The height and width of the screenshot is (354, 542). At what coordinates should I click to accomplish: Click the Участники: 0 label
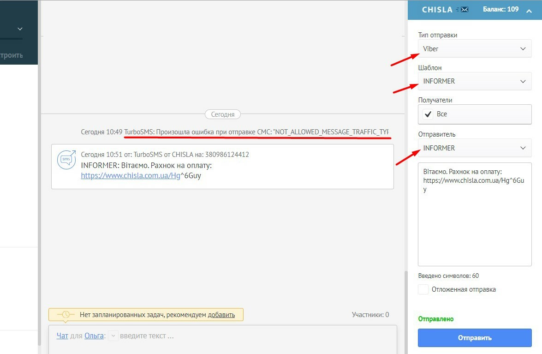pos(370,315)
